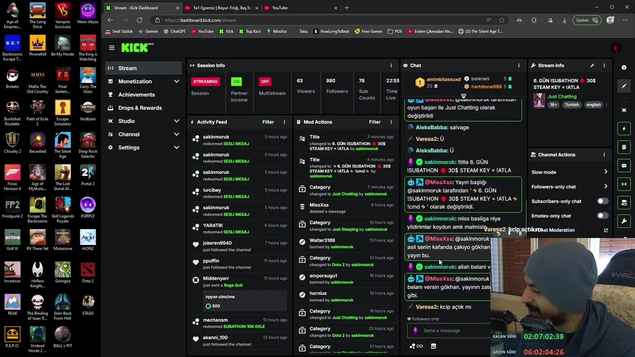Image resolution: width=635 pixels, height=357 pixels.
Task: Select Stream in the sidebar
Action: coord(143,68)
